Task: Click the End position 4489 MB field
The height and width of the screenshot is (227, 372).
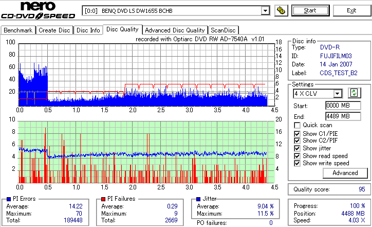Action: pos(343,116)
